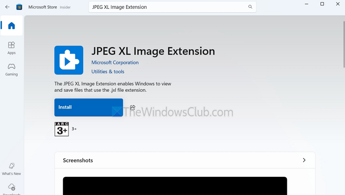Click the search magnifier icon
Viewport: 345px width, 195px height.
tap(250, 7)
